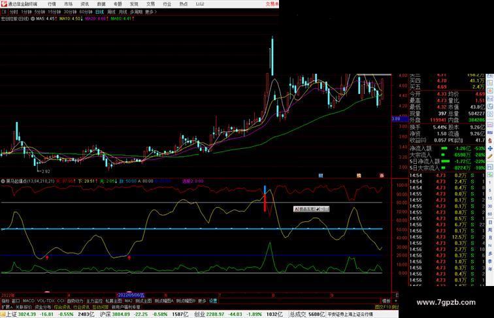This screenshot has width=494, height=318.
Task: Open the 模板 template button
Action: (x=386, y=301)
